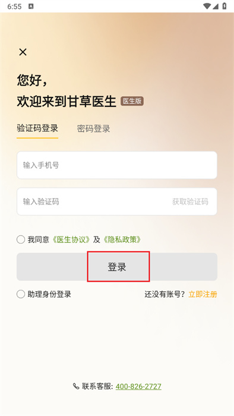Screen dimensions: 234x416
Task: Tap the keyboard 'A' status bar icon
Action: pyautogui.click(x=31, y=7)
